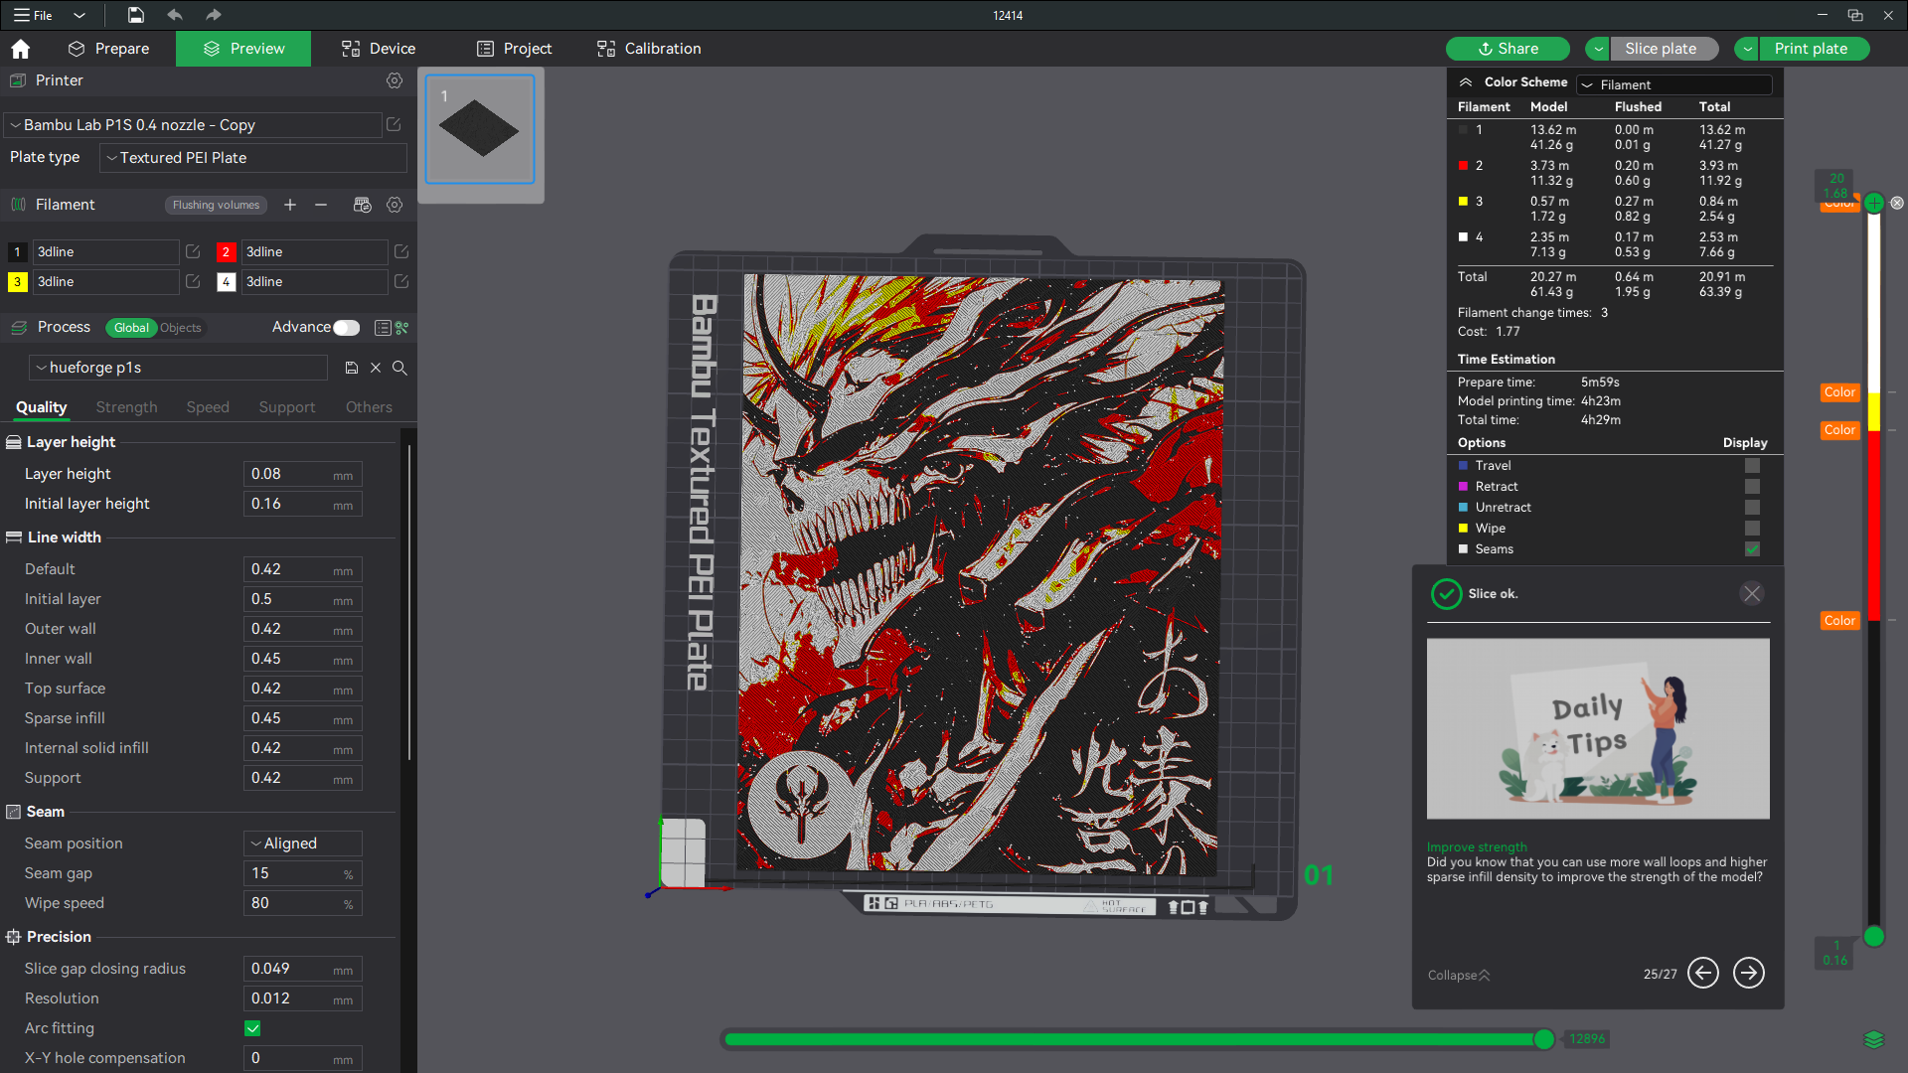Open the Calibration tab
The height and width of the screenshot is (1073, 1908).
[649, 49]
